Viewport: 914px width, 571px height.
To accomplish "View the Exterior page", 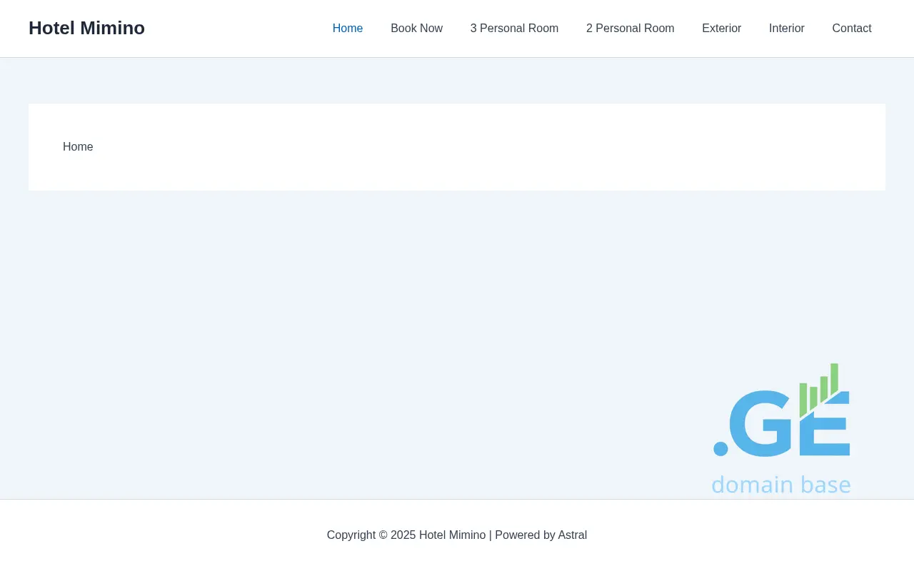I will (x=721, y=29).
